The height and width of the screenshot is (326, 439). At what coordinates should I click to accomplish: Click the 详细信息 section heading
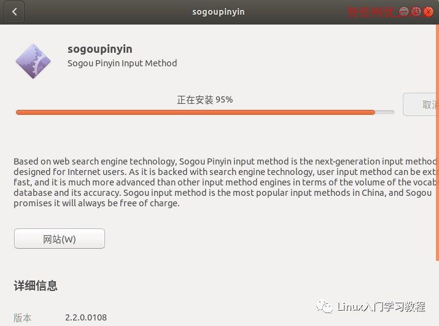(36, 286)
